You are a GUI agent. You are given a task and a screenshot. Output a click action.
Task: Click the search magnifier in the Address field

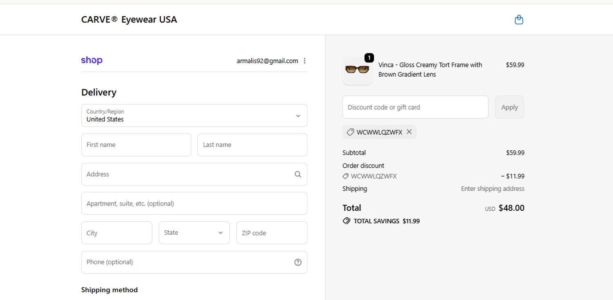[x=298, y=174]
